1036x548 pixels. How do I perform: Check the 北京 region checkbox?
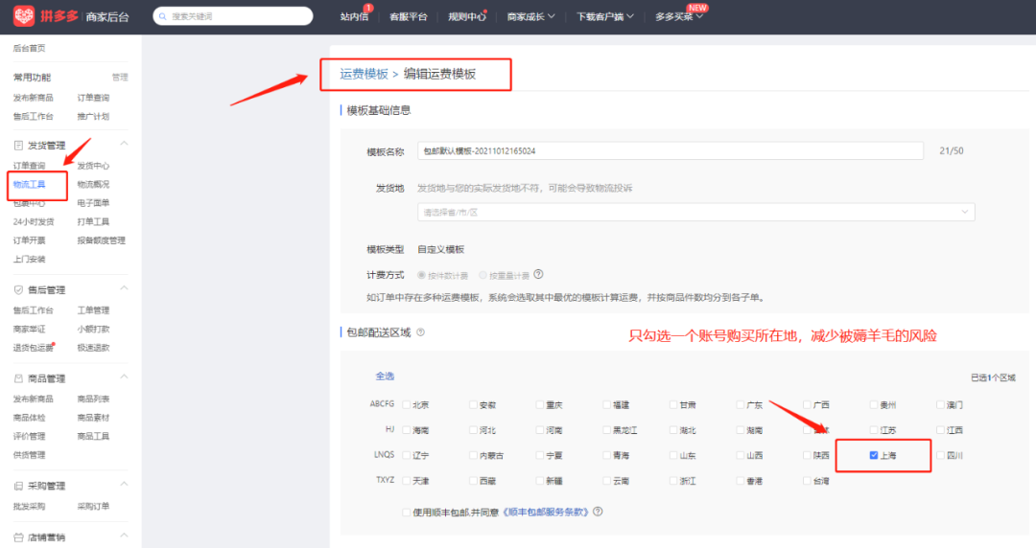[407, 404]
